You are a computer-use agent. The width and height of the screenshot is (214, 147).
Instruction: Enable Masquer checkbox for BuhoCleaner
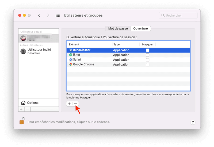tap(147, 50)
